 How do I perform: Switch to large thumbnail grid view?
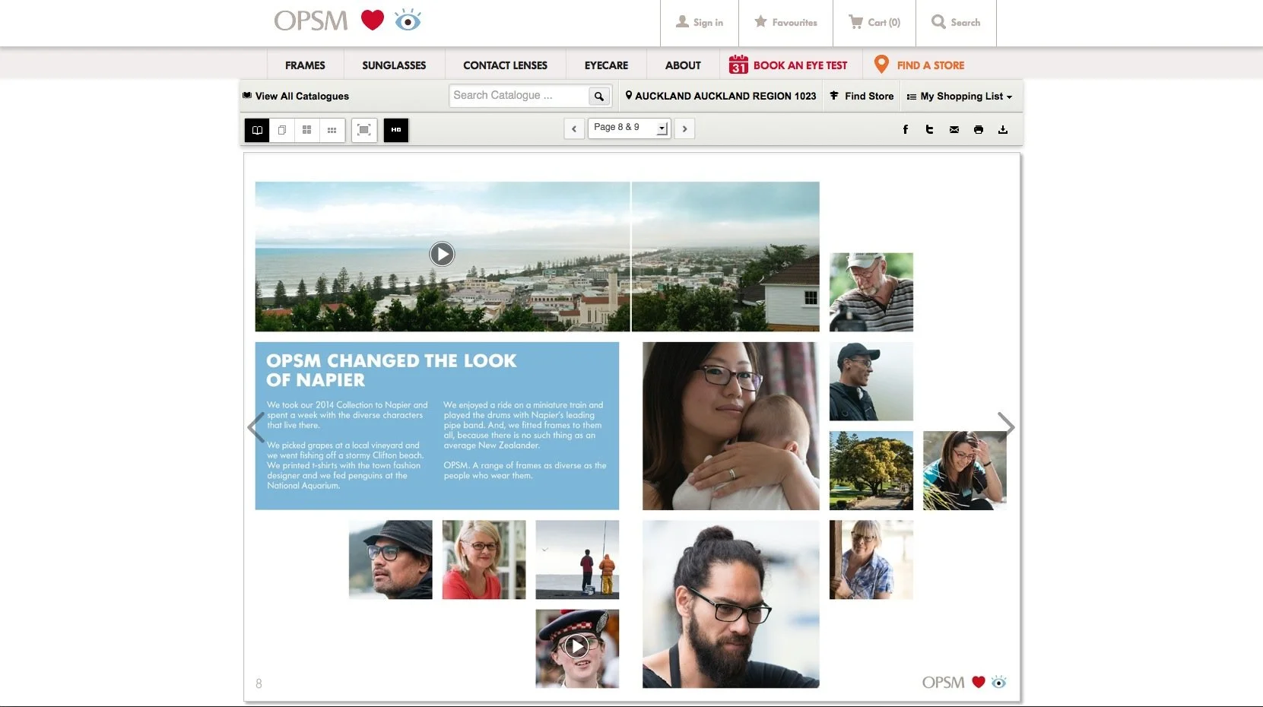[306, 130]
